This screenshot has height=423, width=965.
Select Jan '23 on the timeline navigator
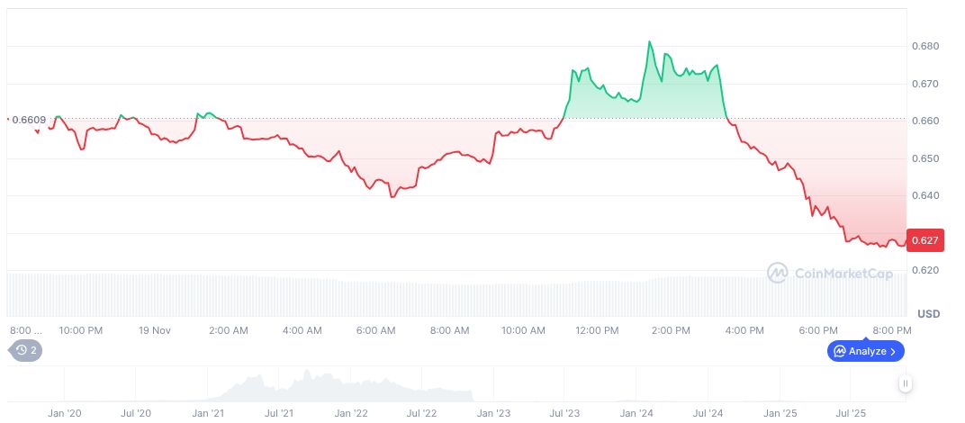click(493, 414)
